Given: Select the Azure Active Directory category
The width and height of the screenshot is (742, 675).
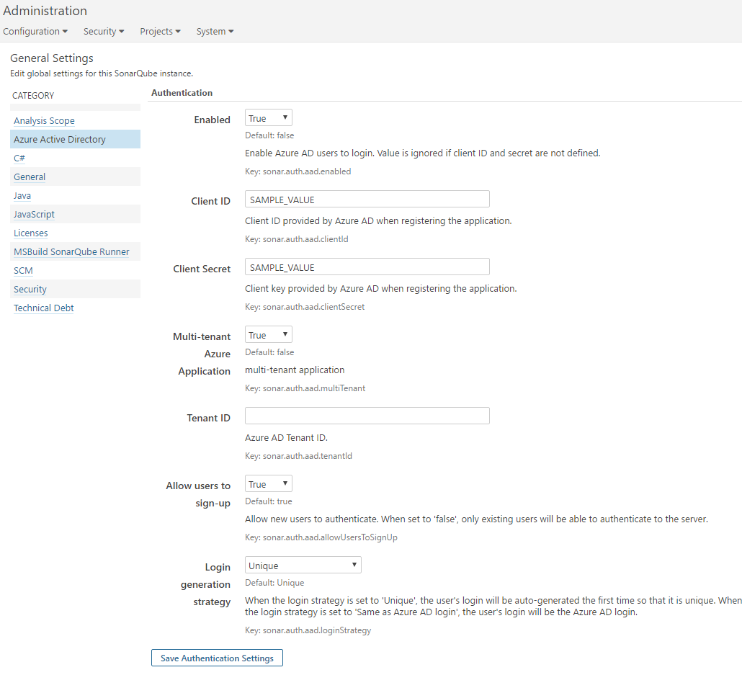Looking at the screenshot, I should tap(75, 139).
